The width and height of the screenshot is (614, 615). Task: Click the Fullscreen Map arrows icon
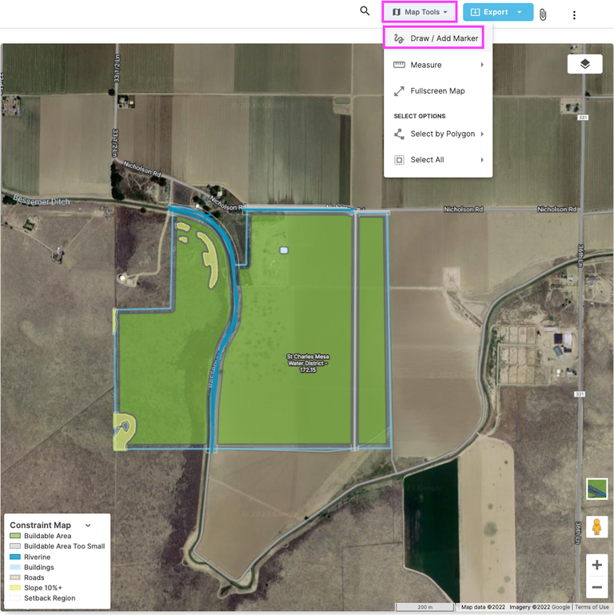399,91
